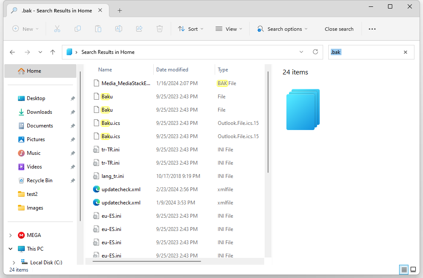Click the Copy icon on the toolbar

[78, 29]
